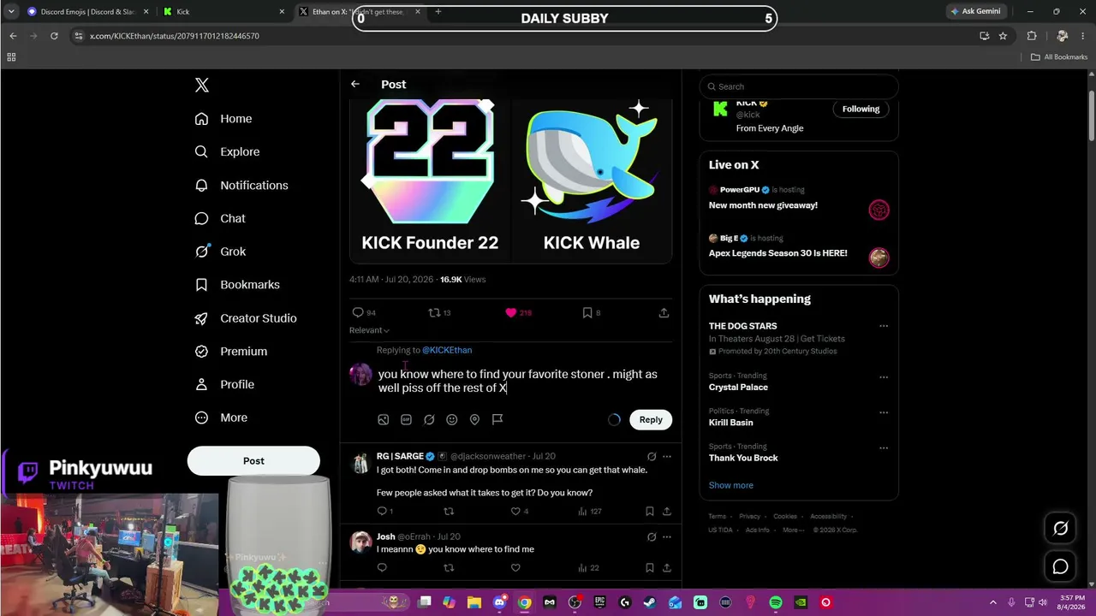Expand the More menu in sidebar
The image size is (1096, 616).
point(222,418)
